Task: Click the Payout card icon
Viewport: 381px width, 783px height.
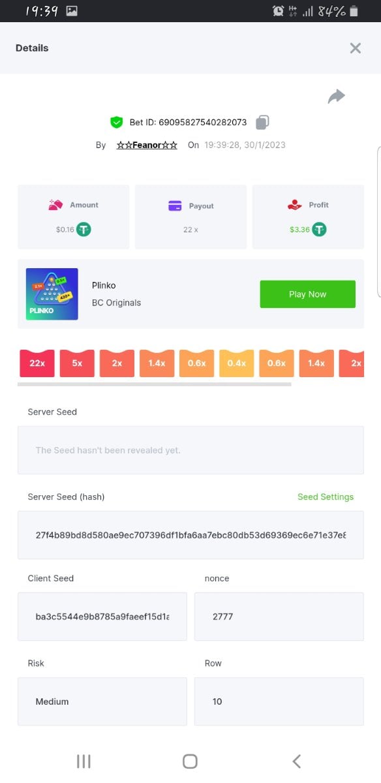Action: click(x=175, y=206)
